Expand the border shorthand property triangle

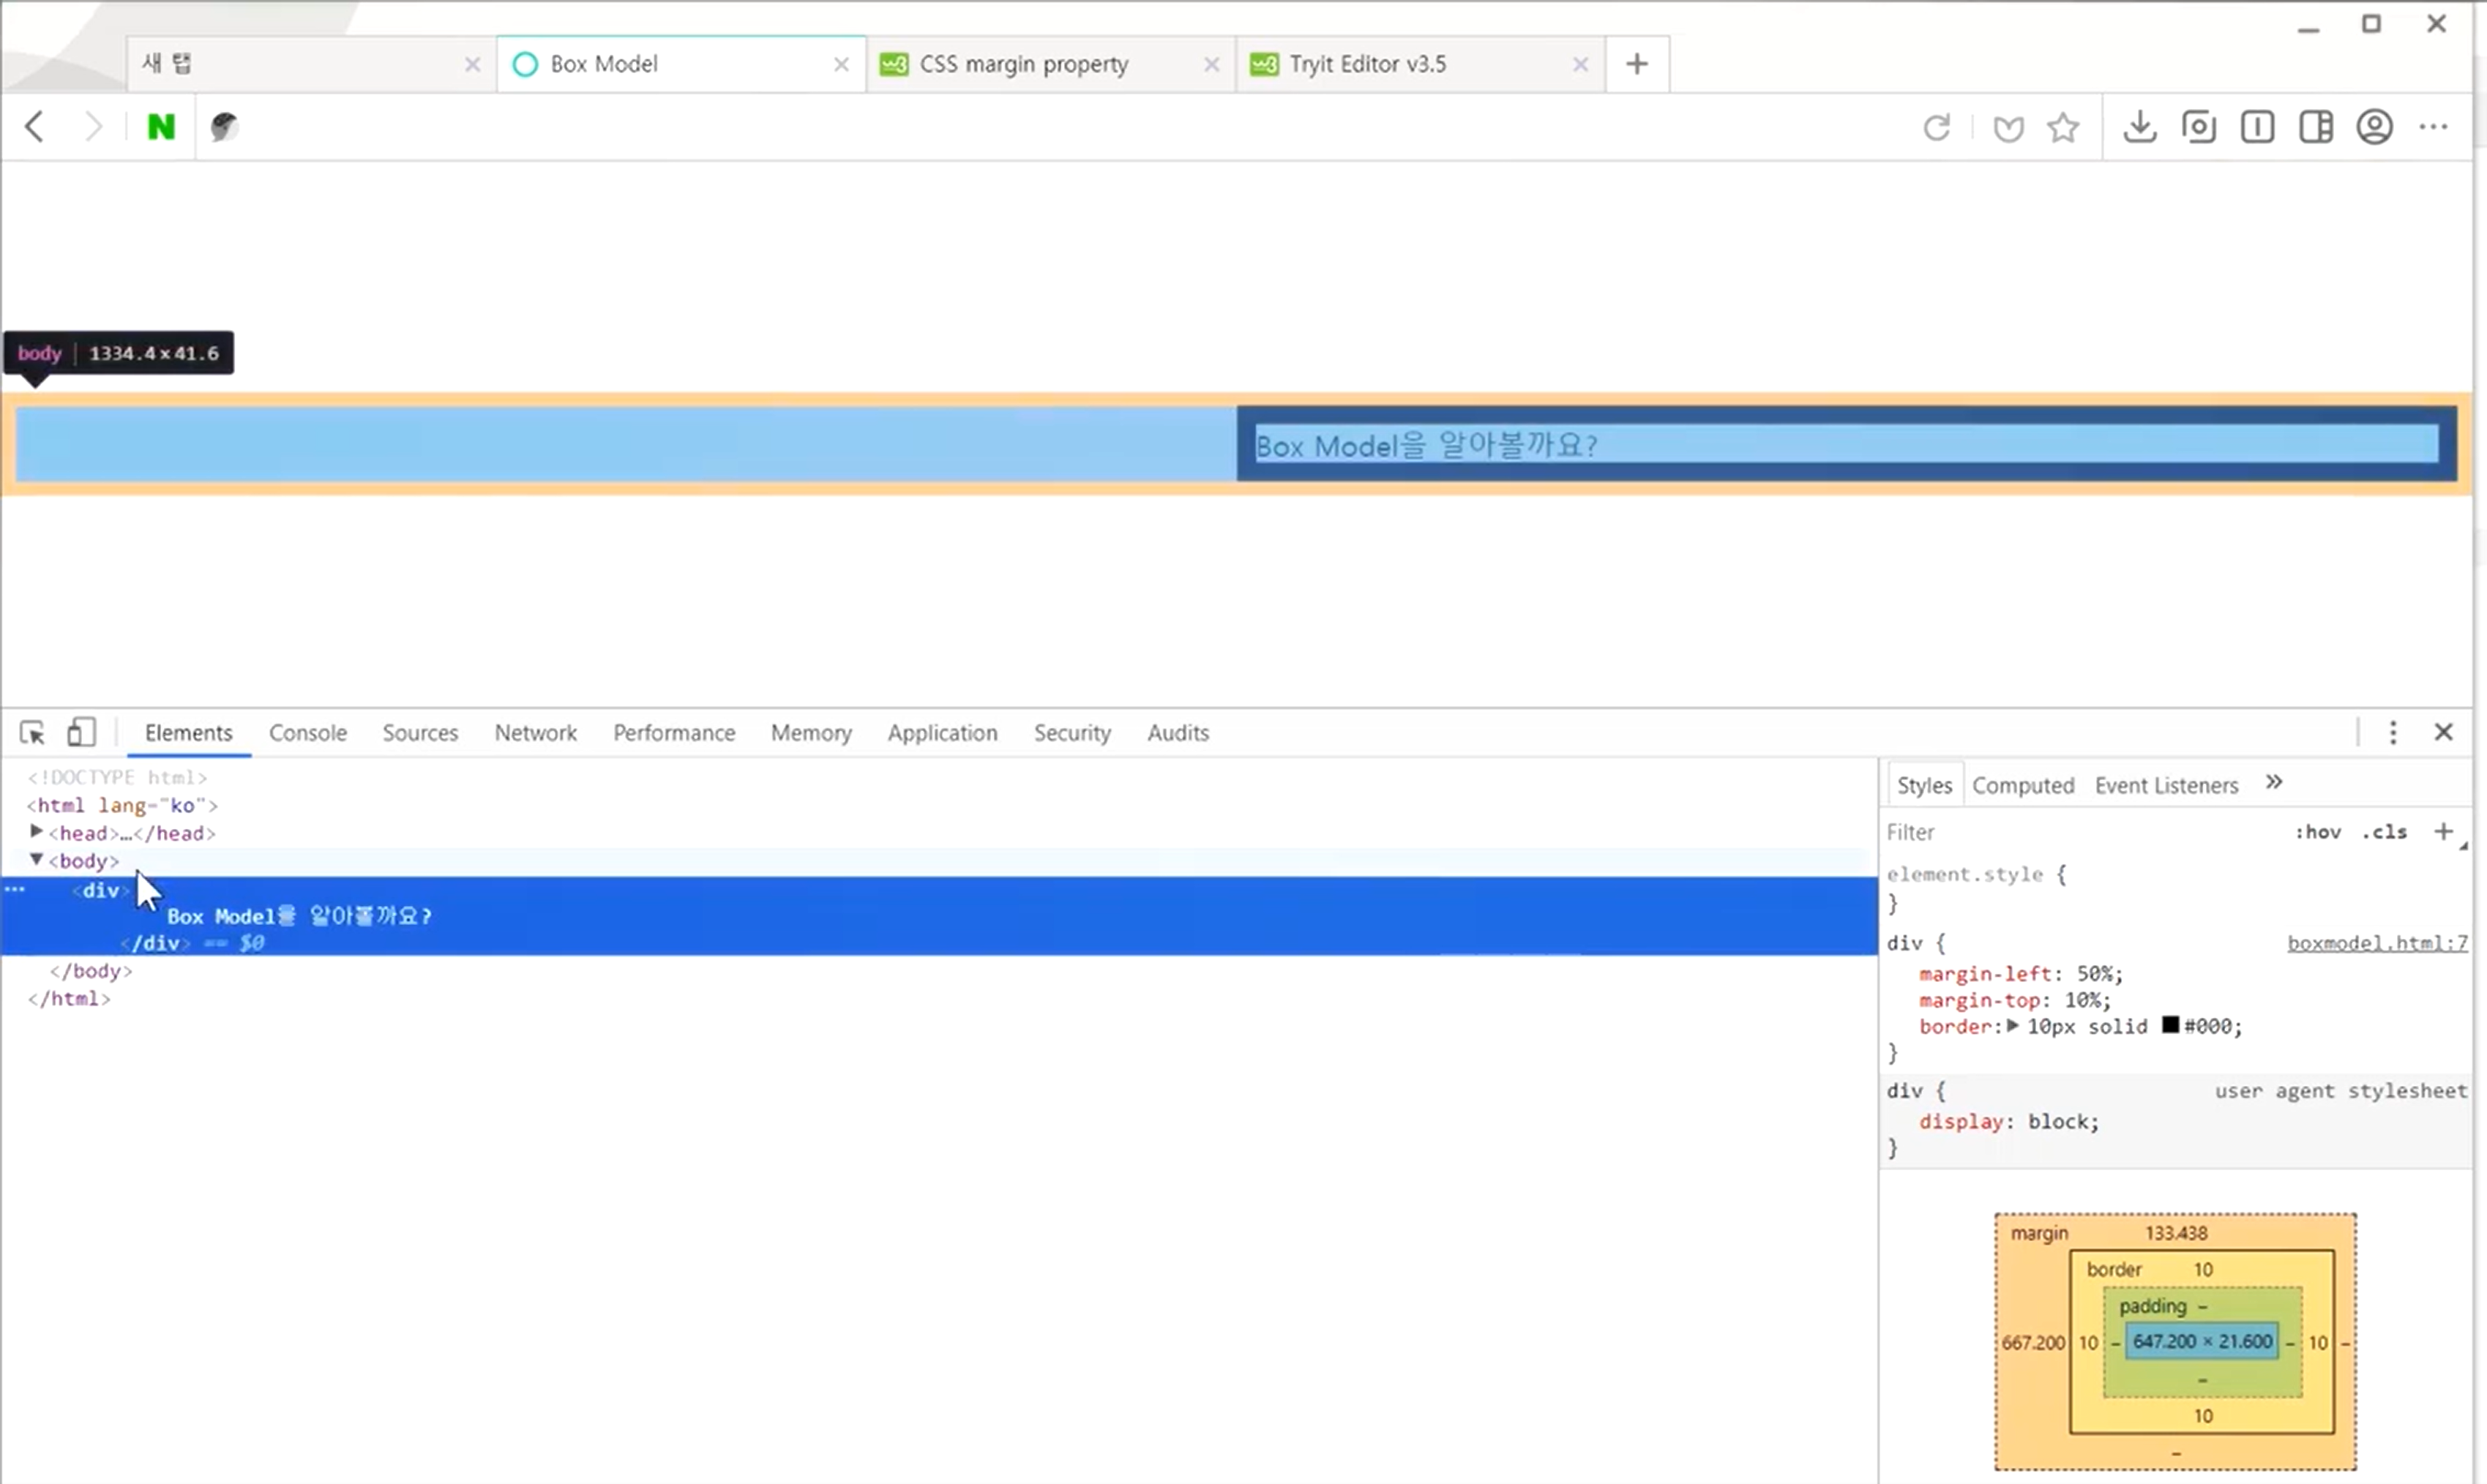pos(2013,1026)
